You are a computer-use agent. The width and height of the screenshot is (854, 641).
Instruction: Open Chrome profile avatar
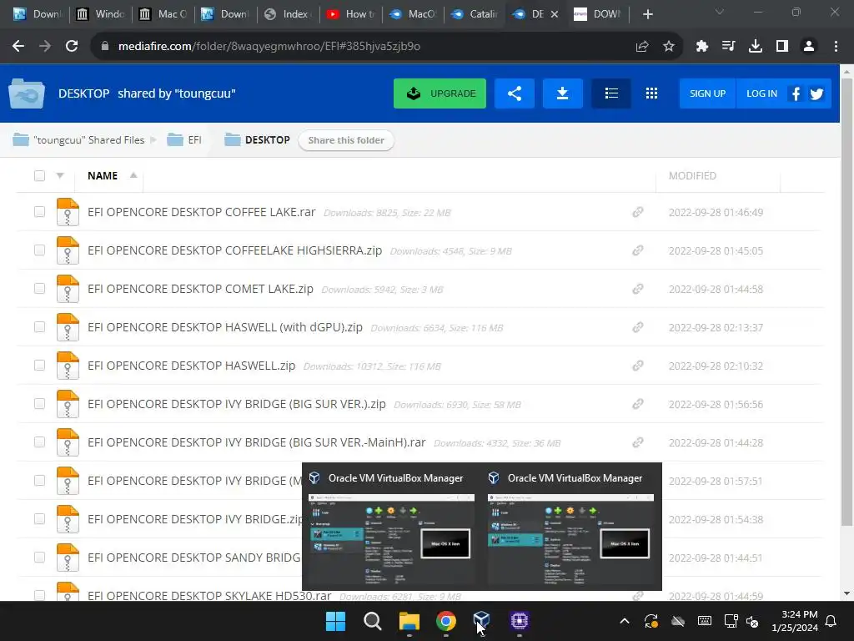[809, 47]
